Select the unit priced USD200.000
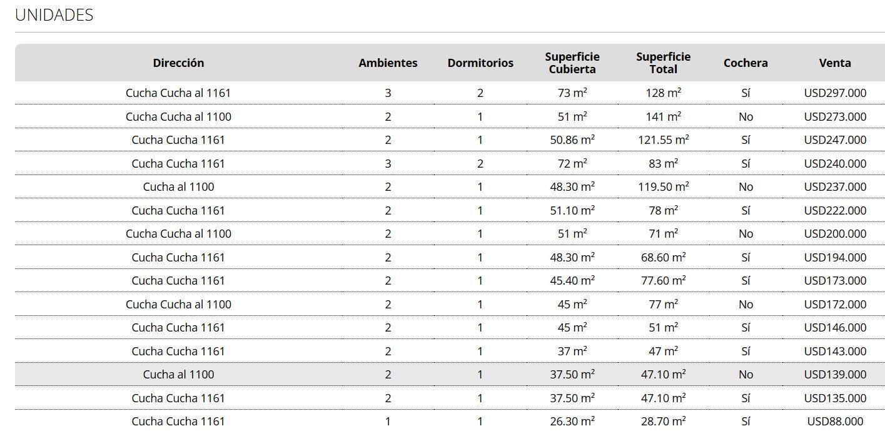 click(450, 234)
